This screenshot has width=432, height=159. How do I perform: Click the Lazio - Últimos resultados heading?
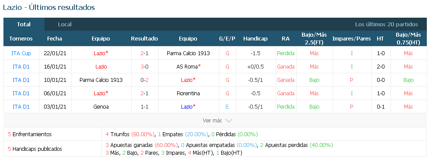pyautogui.click(x=49, y=7)
